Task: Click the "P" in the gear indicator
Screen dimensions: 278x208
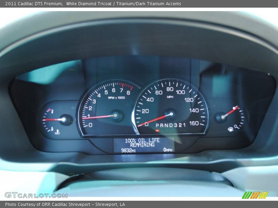Action: point(157,125)
